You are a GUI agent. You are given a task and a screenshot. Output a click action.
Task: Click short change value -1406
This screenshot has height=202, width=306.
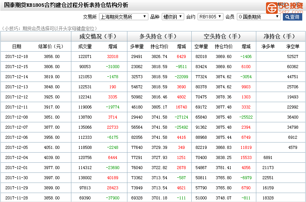point(246,56)
